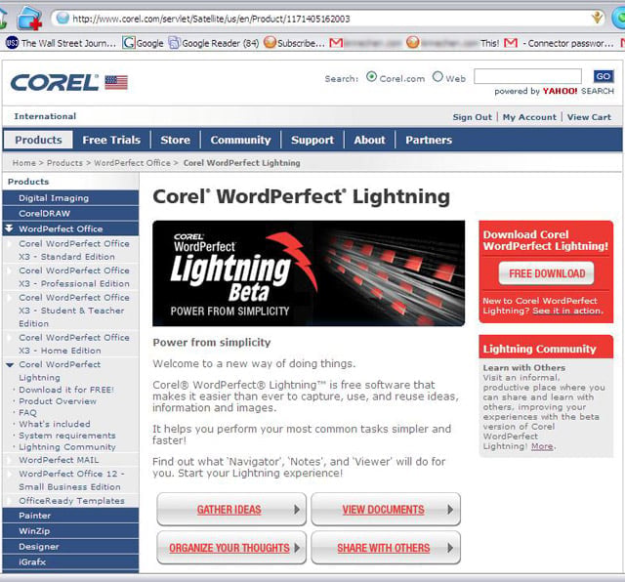Expand arrow beside X3 Home Edition
Screen dimensions: 625x582
click(10, 338)
